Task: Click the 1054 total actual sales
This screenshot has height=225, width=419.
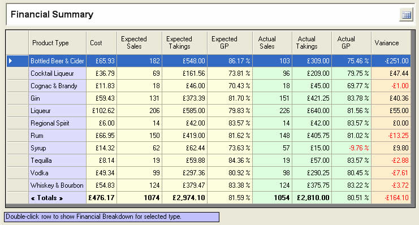Action: 273,198
